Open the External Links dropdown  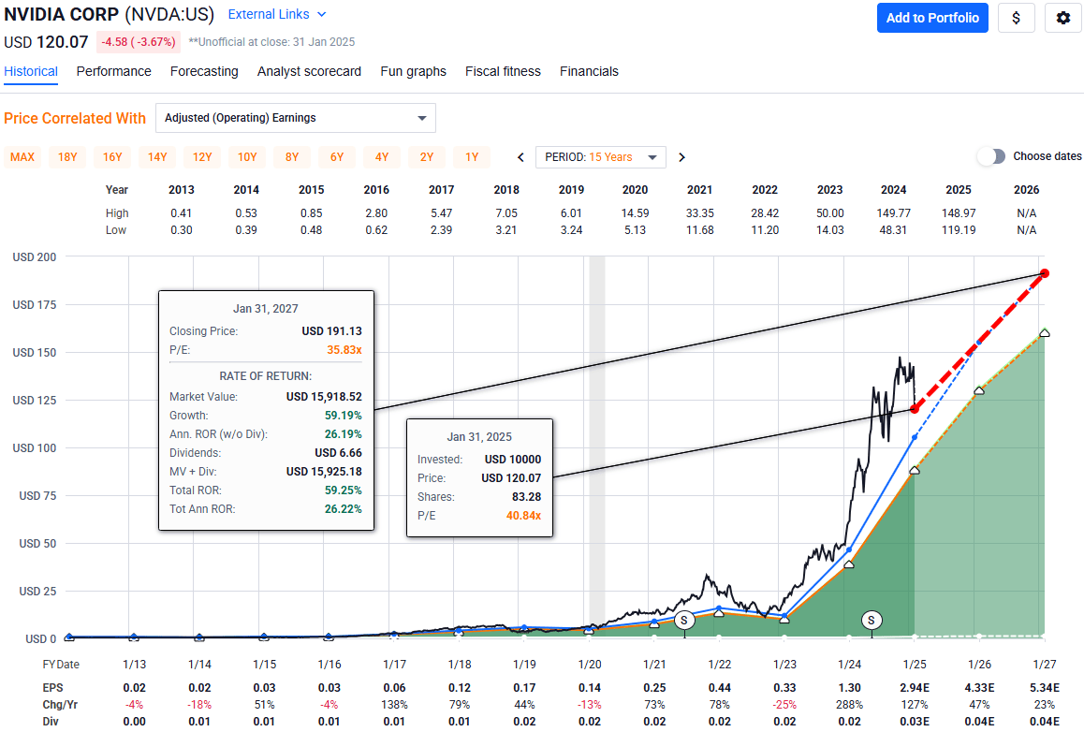pyautogui.click(x=274, y=14)
